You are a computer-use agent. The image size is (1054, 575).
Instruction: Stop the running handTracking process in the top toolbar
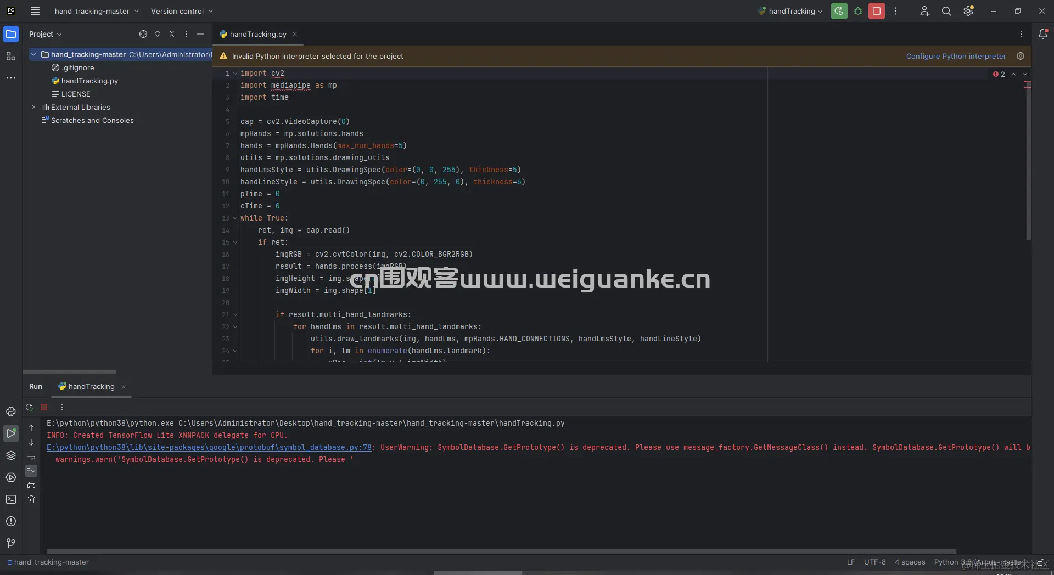(x=877, y=11)
